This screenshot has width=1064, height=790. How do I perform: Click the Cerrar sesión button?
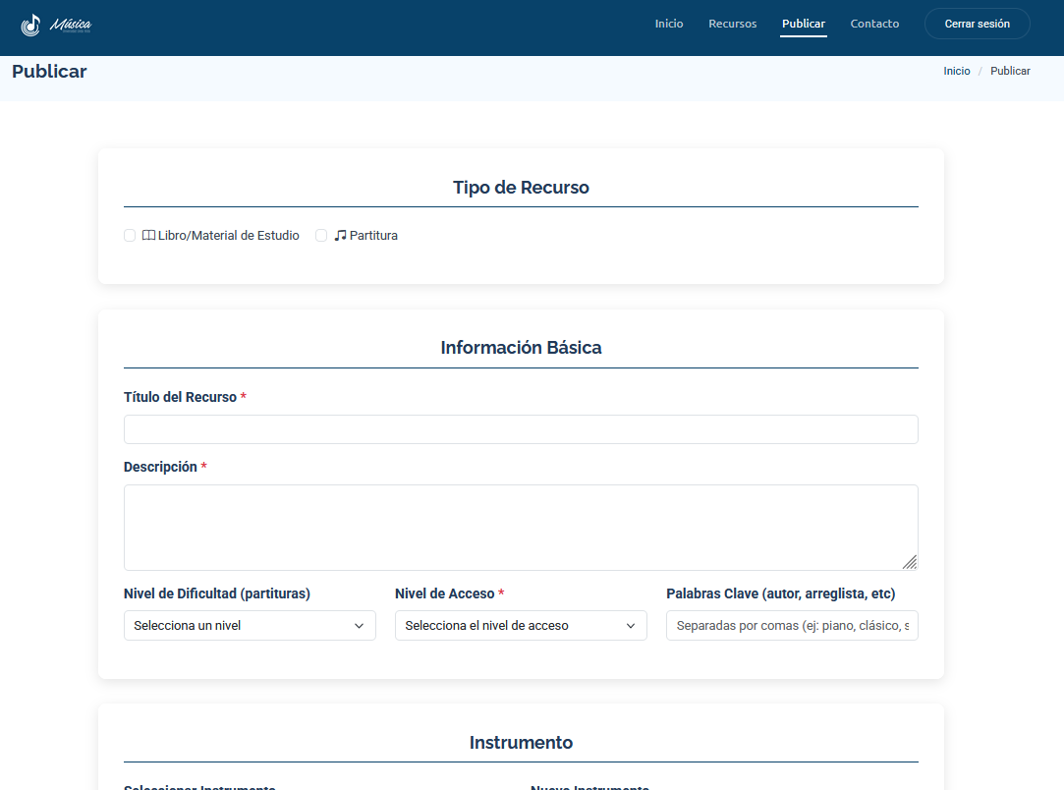point(978,24)
